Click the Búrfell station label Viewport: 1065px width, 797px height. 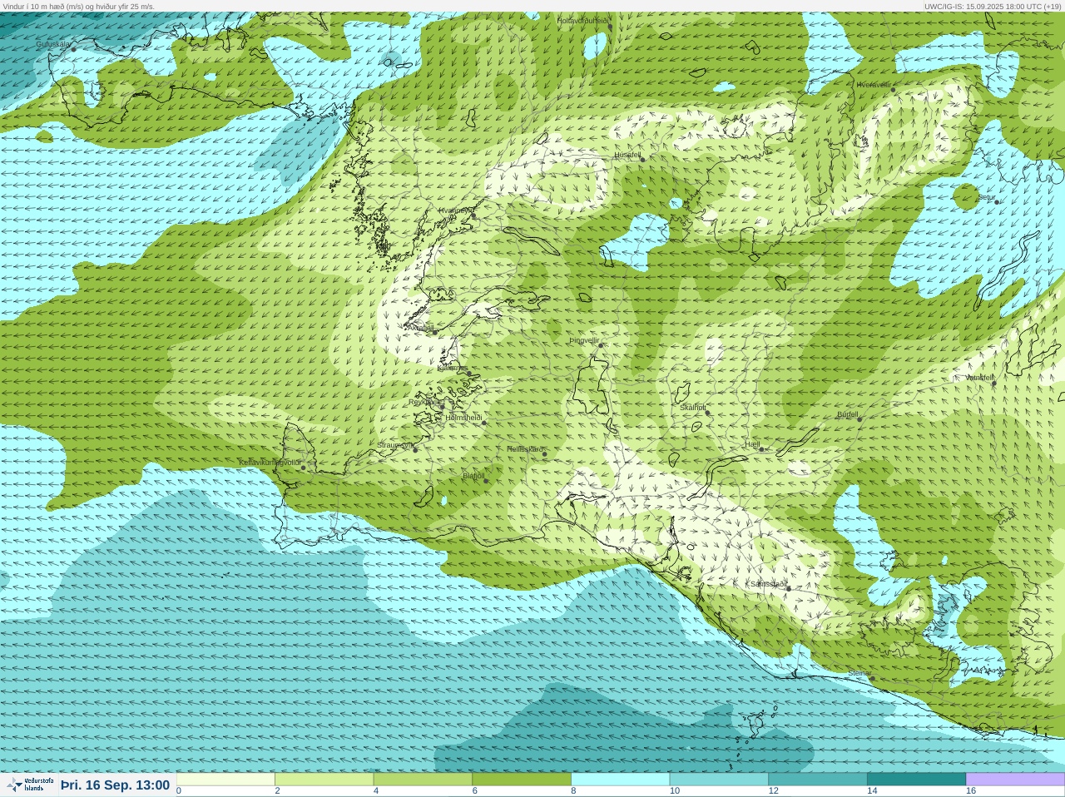pos(848,414)
